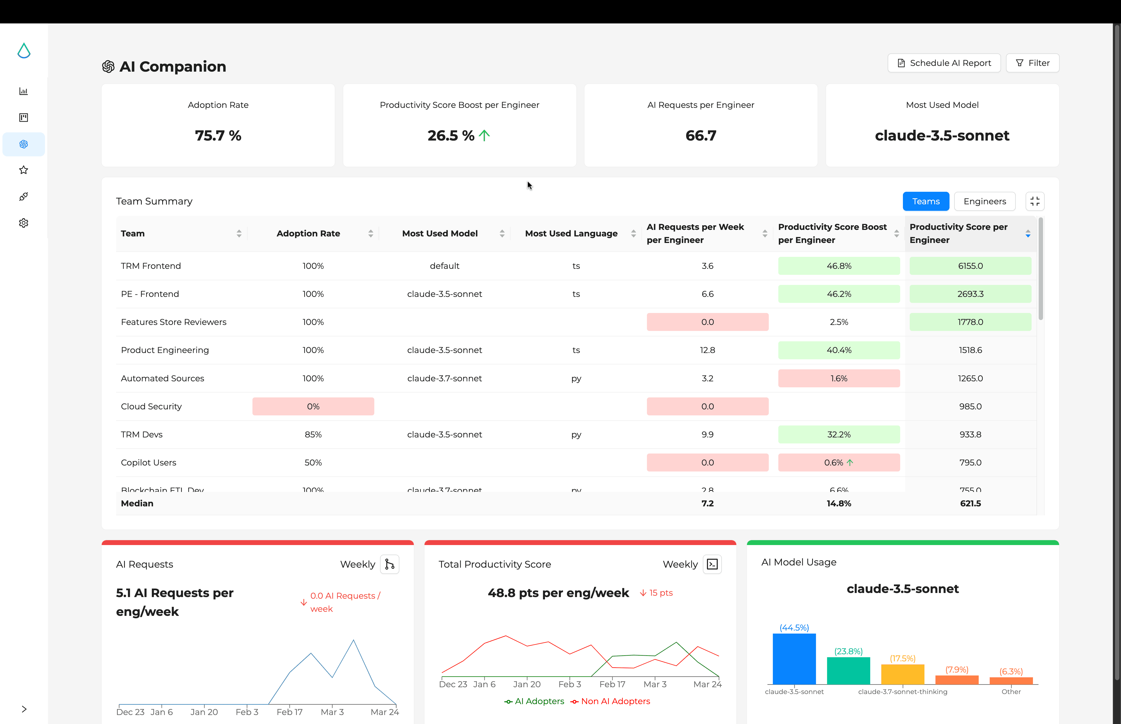Click the green 23.8% model usage bar
Screen dimensions: 1121x724
point(848,670)
